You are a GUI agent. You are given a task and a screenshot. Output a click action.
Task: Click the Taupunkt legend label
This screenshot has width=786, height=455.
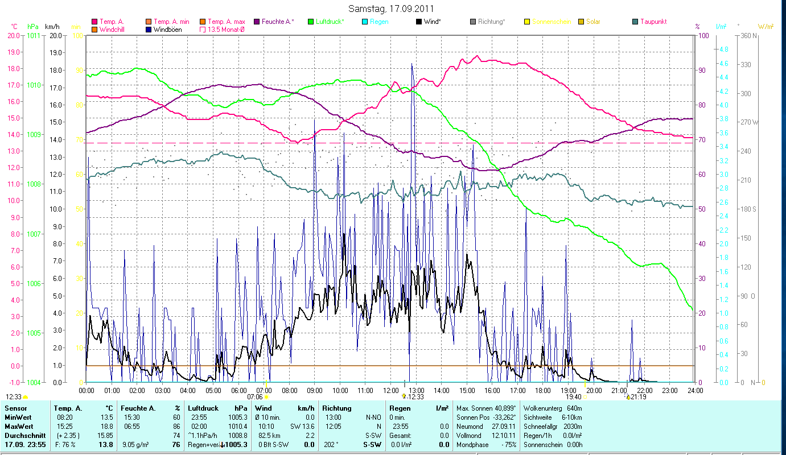click(653, 22)
